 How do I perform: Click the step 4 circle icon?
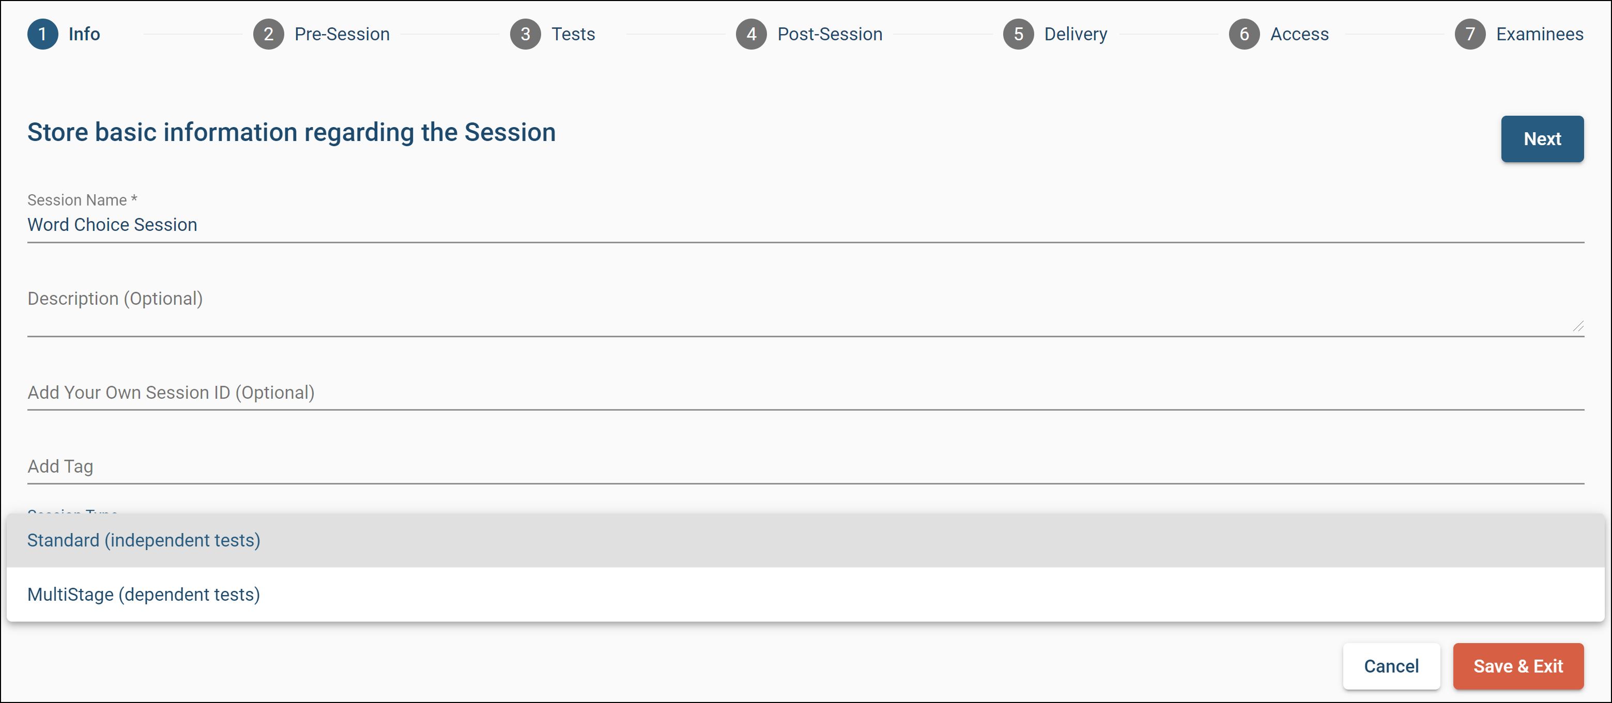click(751, 34)
